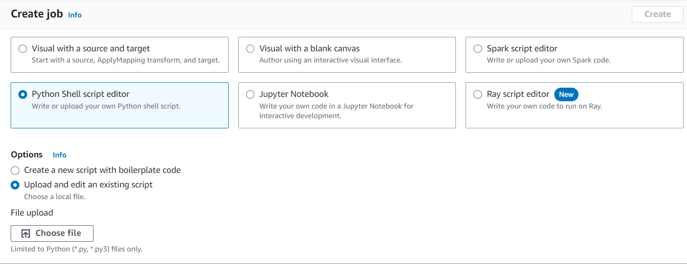The width and height of the screenshot is (687, 264).
Task: Click the source and target card description
Action: coord(125,61)
